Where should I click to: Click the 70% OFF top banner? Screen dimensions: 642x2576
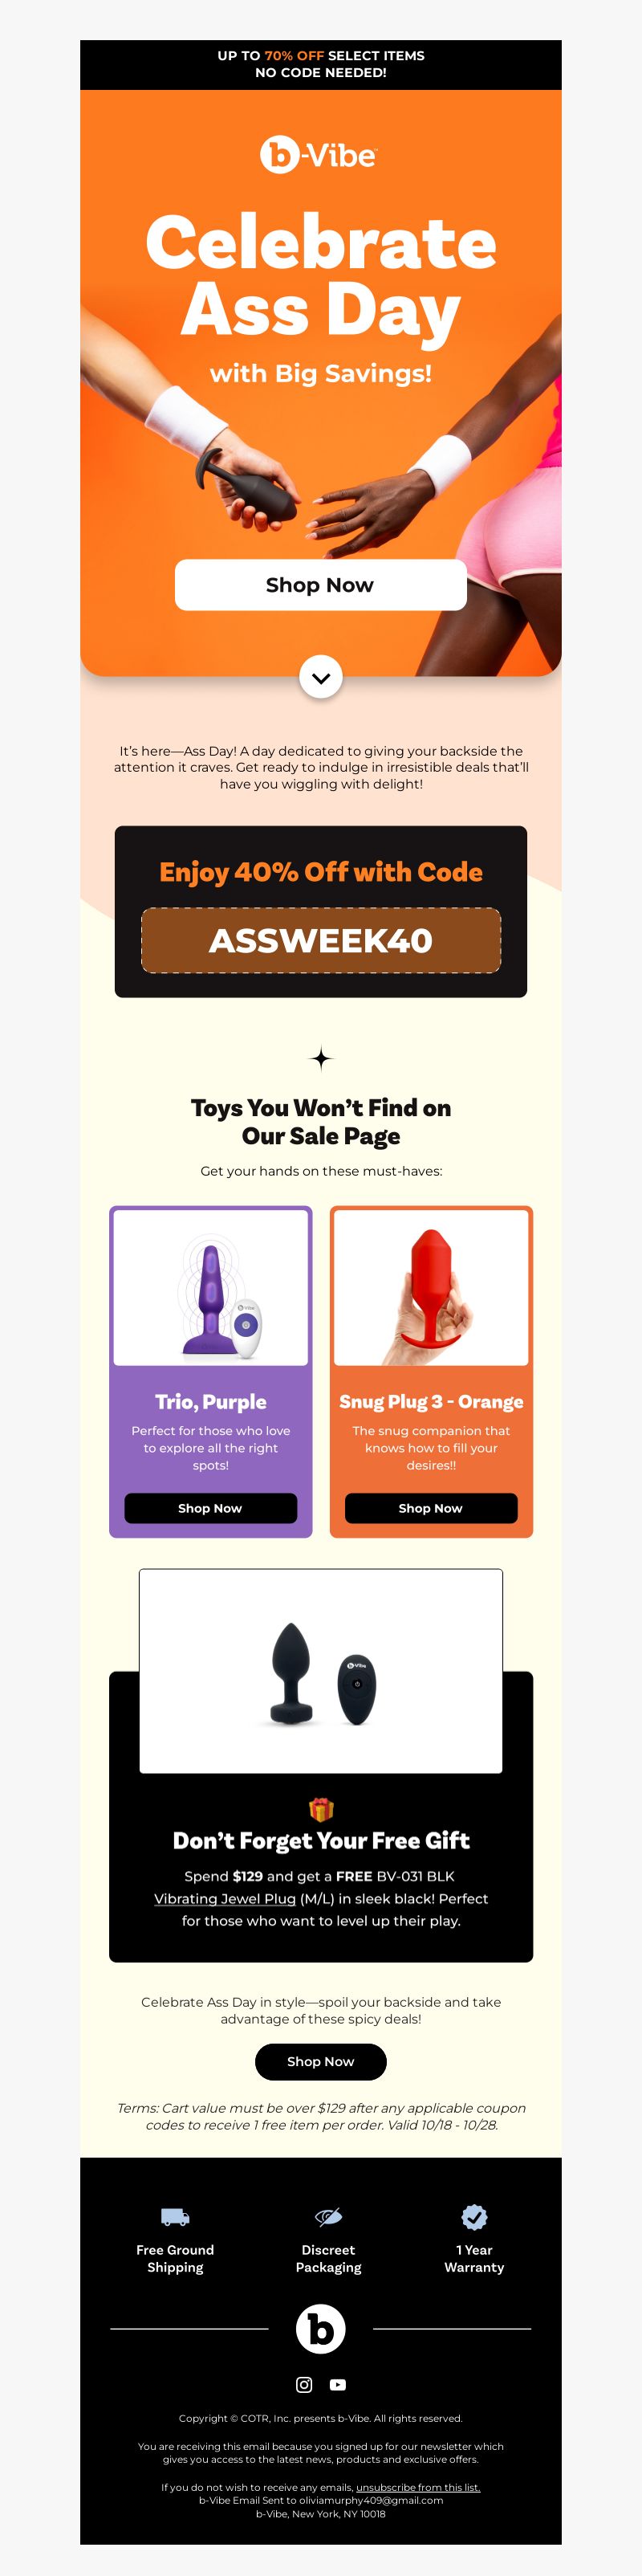tap(321, 64)
